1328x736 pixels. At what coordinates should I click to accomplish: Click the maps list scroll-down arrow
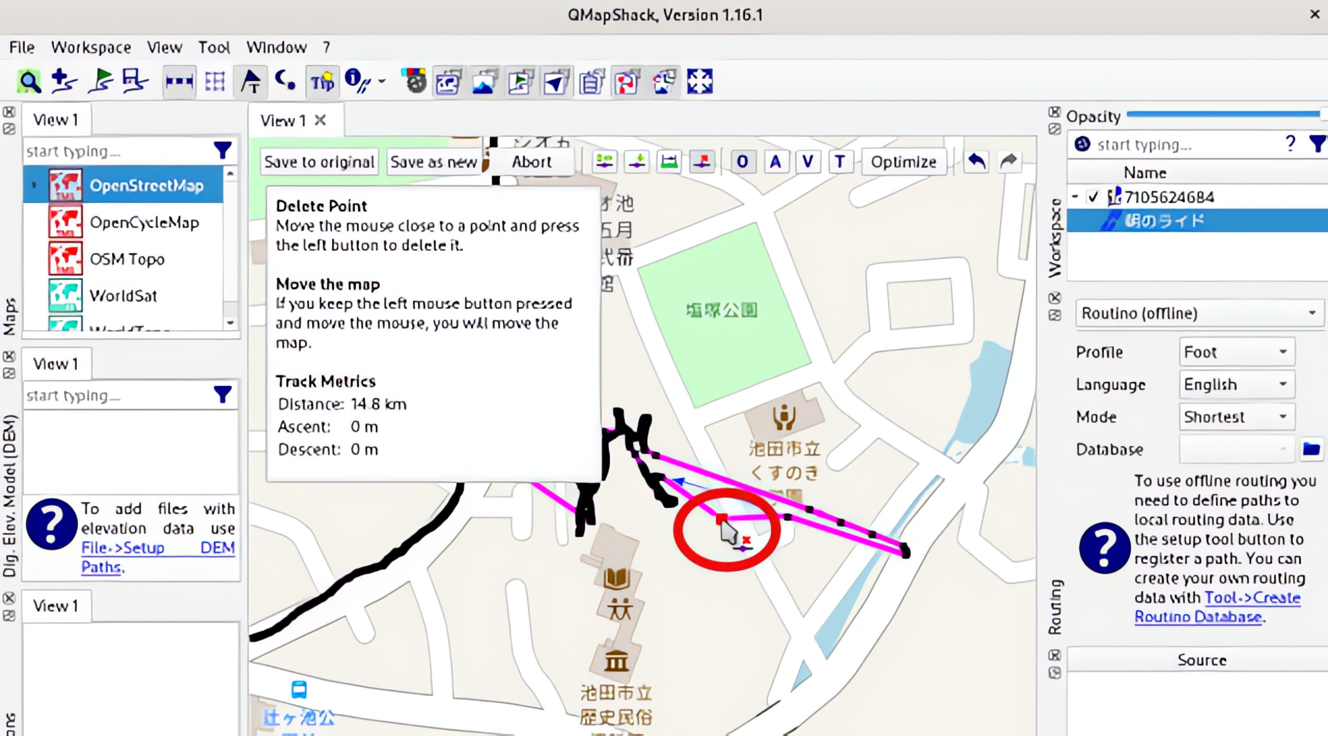click(x=230, y=322)
